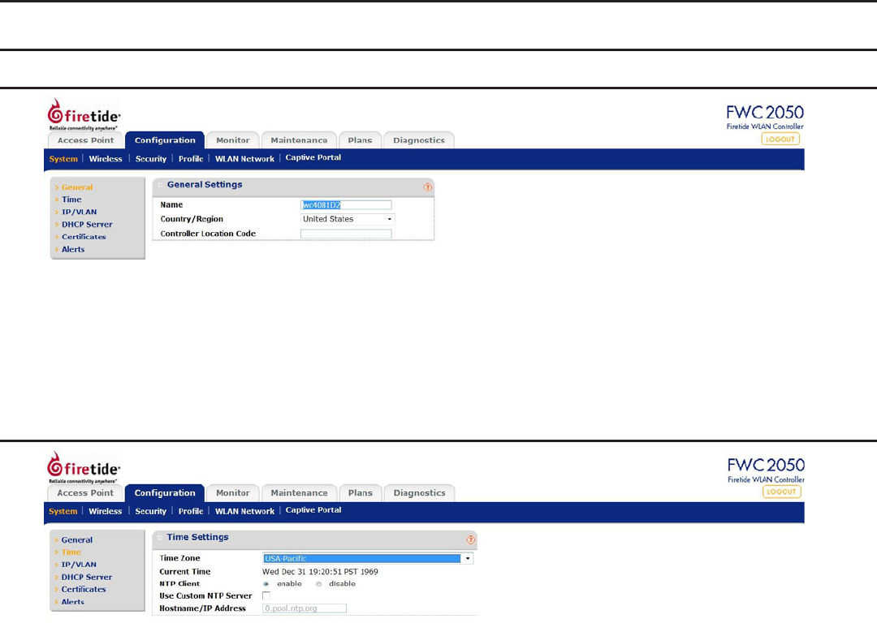Click the Controller Location Code field
This screenshot has width=877, height=623.
346,234
